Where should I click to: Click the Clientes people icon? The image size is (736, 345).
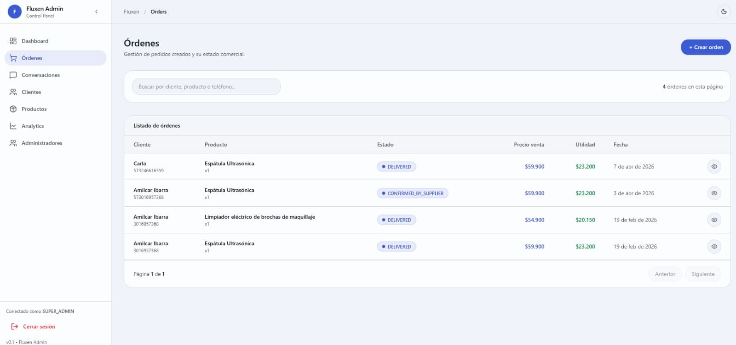(x=13, y=92)
